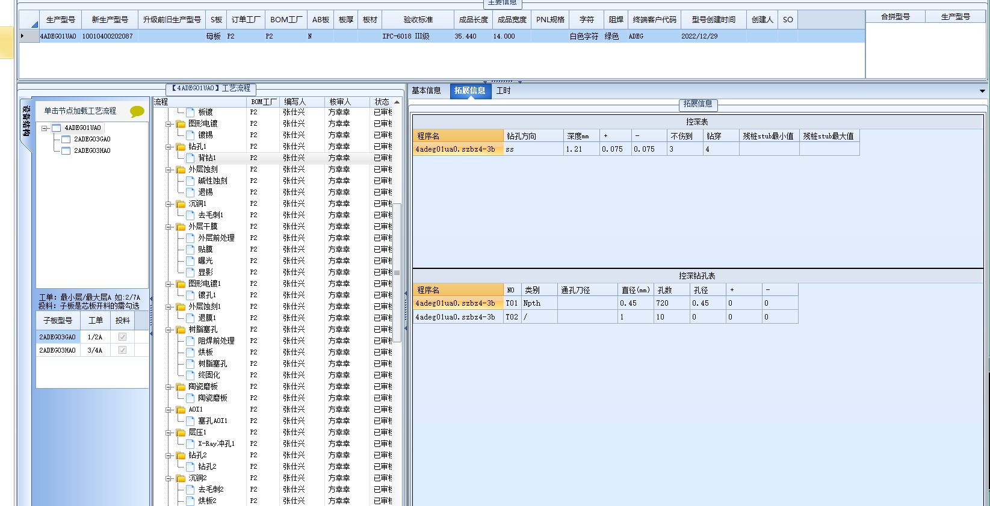
Task: Click the 碱性蚀刻 document icon
Action: coord(190,180)
